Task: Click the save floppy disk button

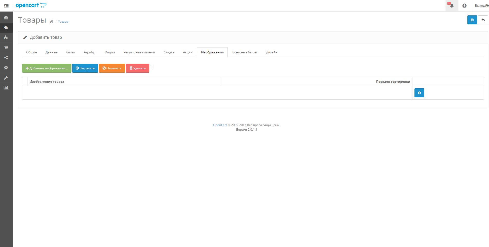Action: [472, 20]
